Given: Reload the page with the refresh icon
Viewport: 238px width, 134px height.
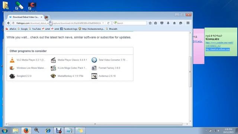Looking at the screenshot, I should coord(108,23).
